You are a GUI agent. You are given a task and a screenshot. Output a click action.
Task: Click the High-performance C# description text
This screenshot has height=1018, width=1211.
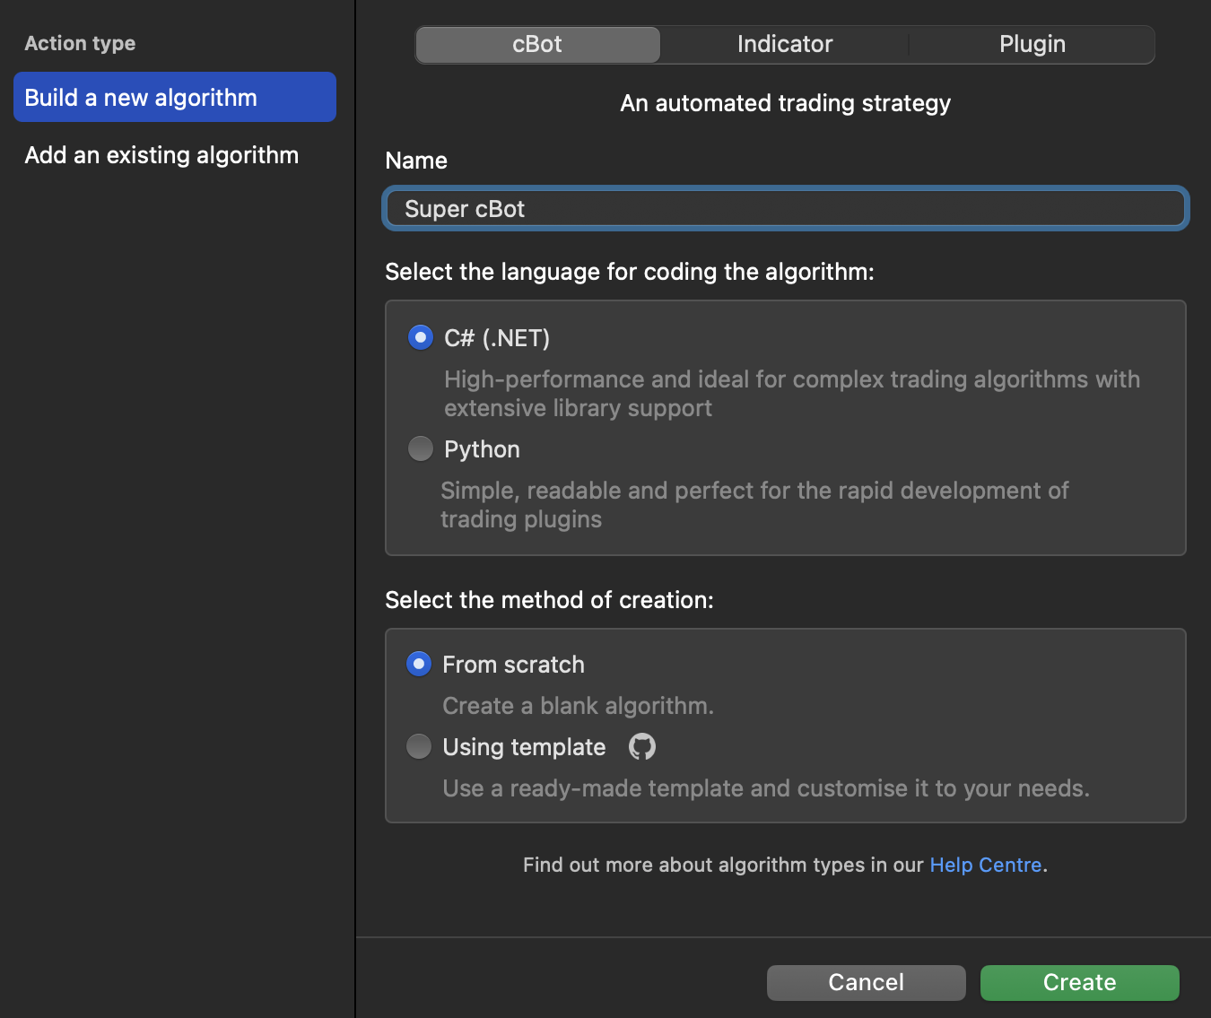[791, 394]
